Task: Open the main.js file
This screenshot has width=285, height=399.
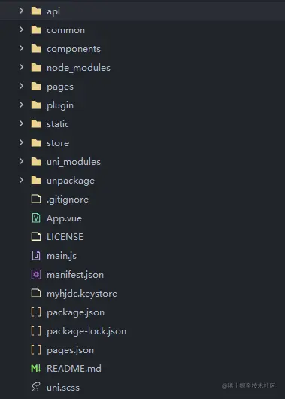Action: pos(62,256)
